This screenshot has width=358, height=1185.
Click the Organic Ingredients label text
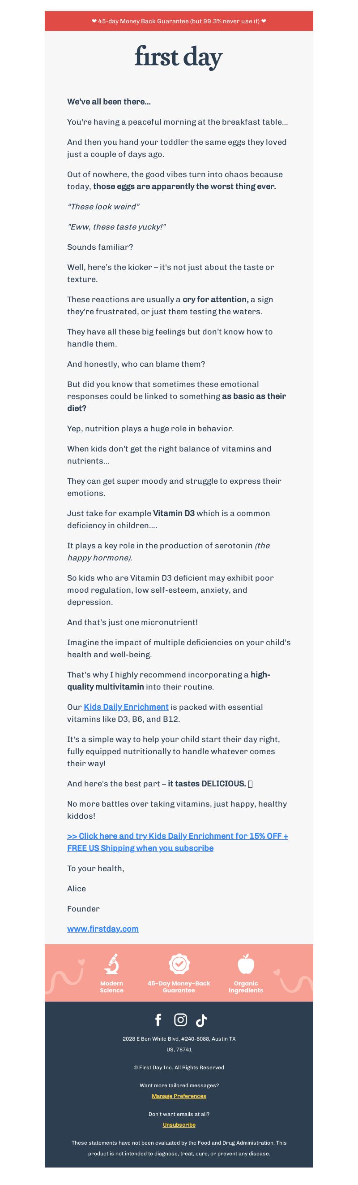[x=246, y=987]
